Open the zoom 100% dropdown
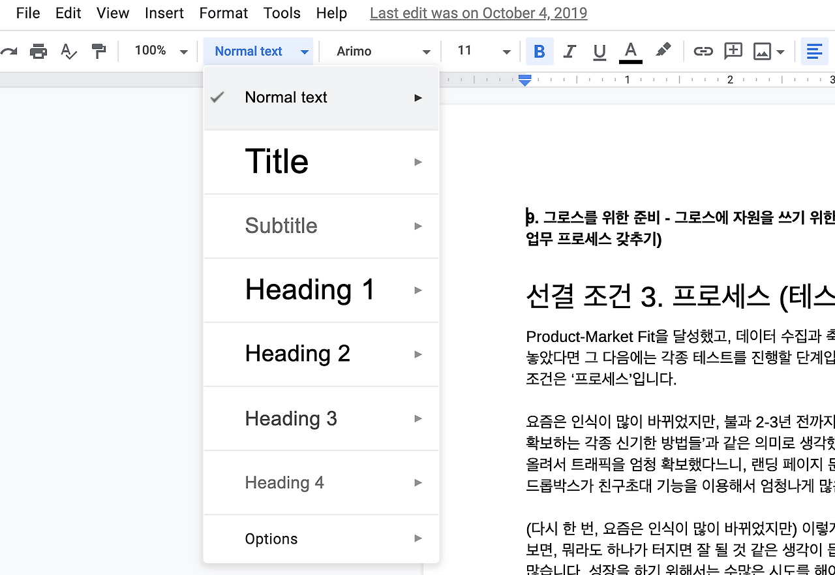Viewport: 835px width, 575px height. 160,51
